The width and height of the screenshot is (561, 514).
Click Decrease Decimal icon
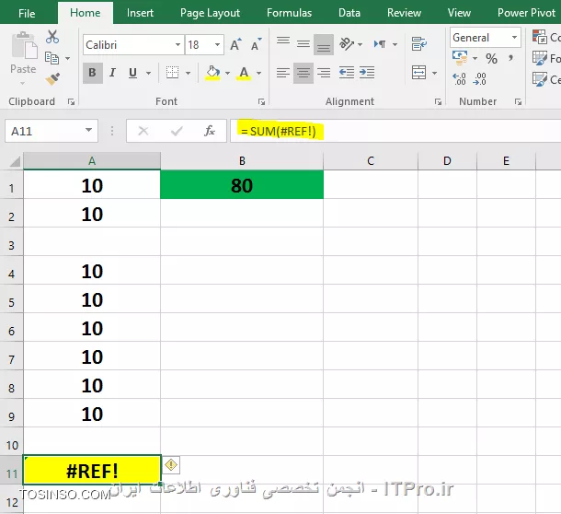coord(479,79)
